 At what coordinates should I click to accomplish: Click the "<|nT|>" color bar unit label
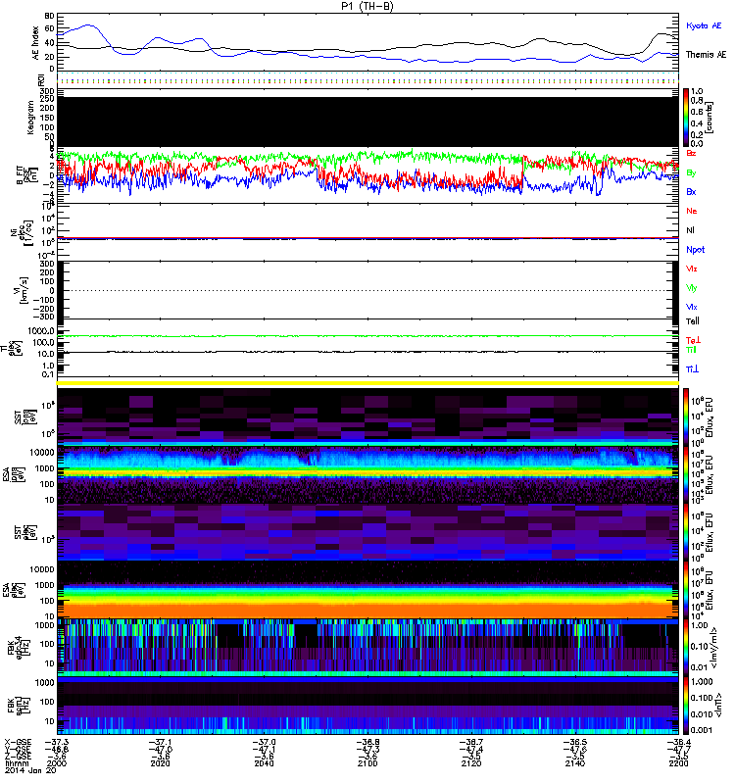(718, 706)
